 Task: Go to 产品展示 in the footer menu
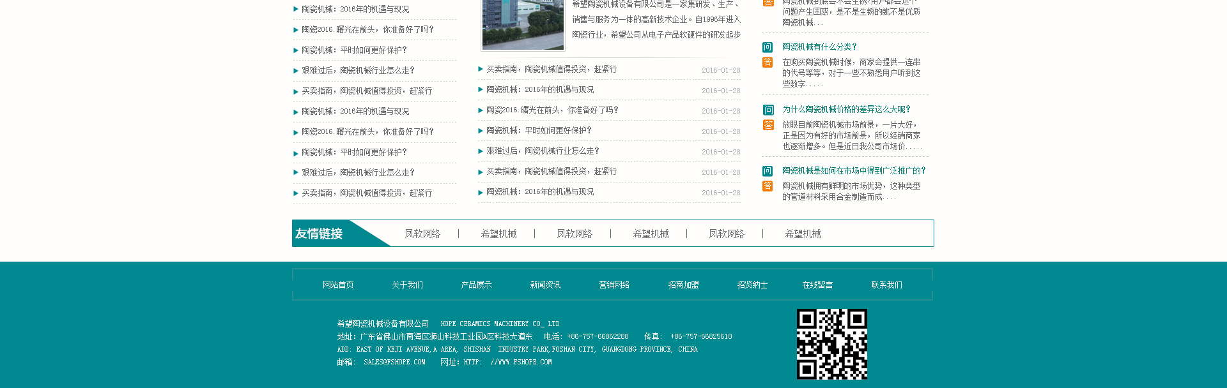coord(476,285)
